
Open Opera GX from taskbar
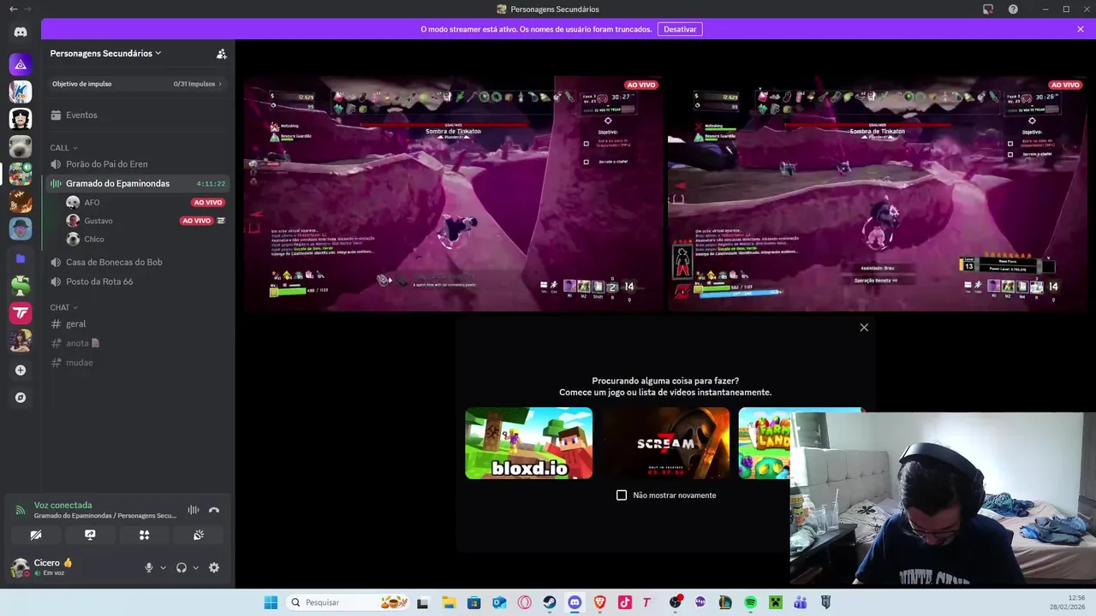click(x=524, y=602)
